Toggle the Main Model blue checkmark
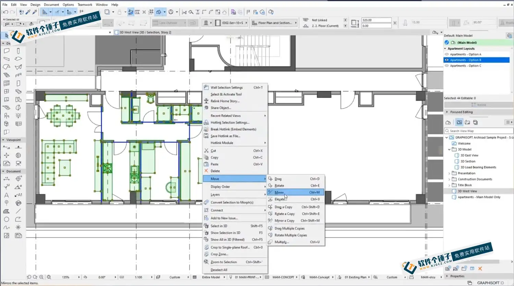This screenshot has width=514, height=286. (446, 42)
